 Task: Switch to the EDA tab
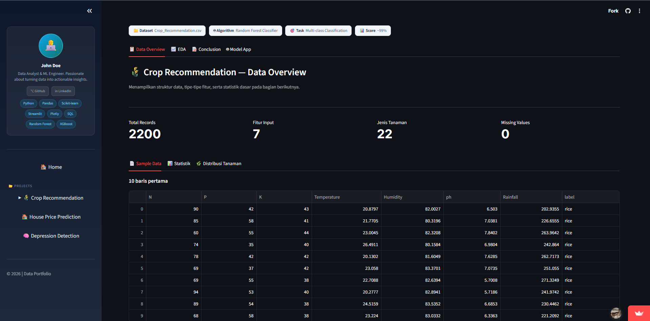coord(179,49)
